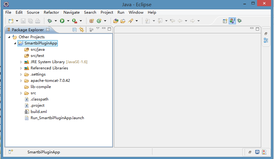Collapse the SmartbiPluginApp project node

[x=15, y=43]
